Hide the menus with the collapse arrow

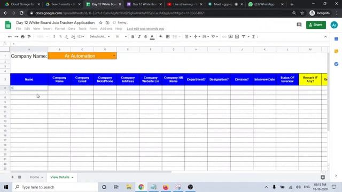coord(325,37)
